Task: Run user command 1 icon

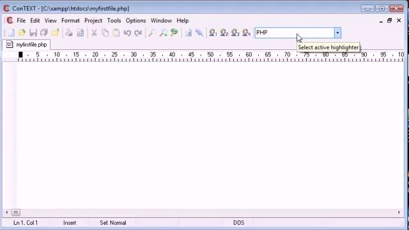Action: (213, 33)
